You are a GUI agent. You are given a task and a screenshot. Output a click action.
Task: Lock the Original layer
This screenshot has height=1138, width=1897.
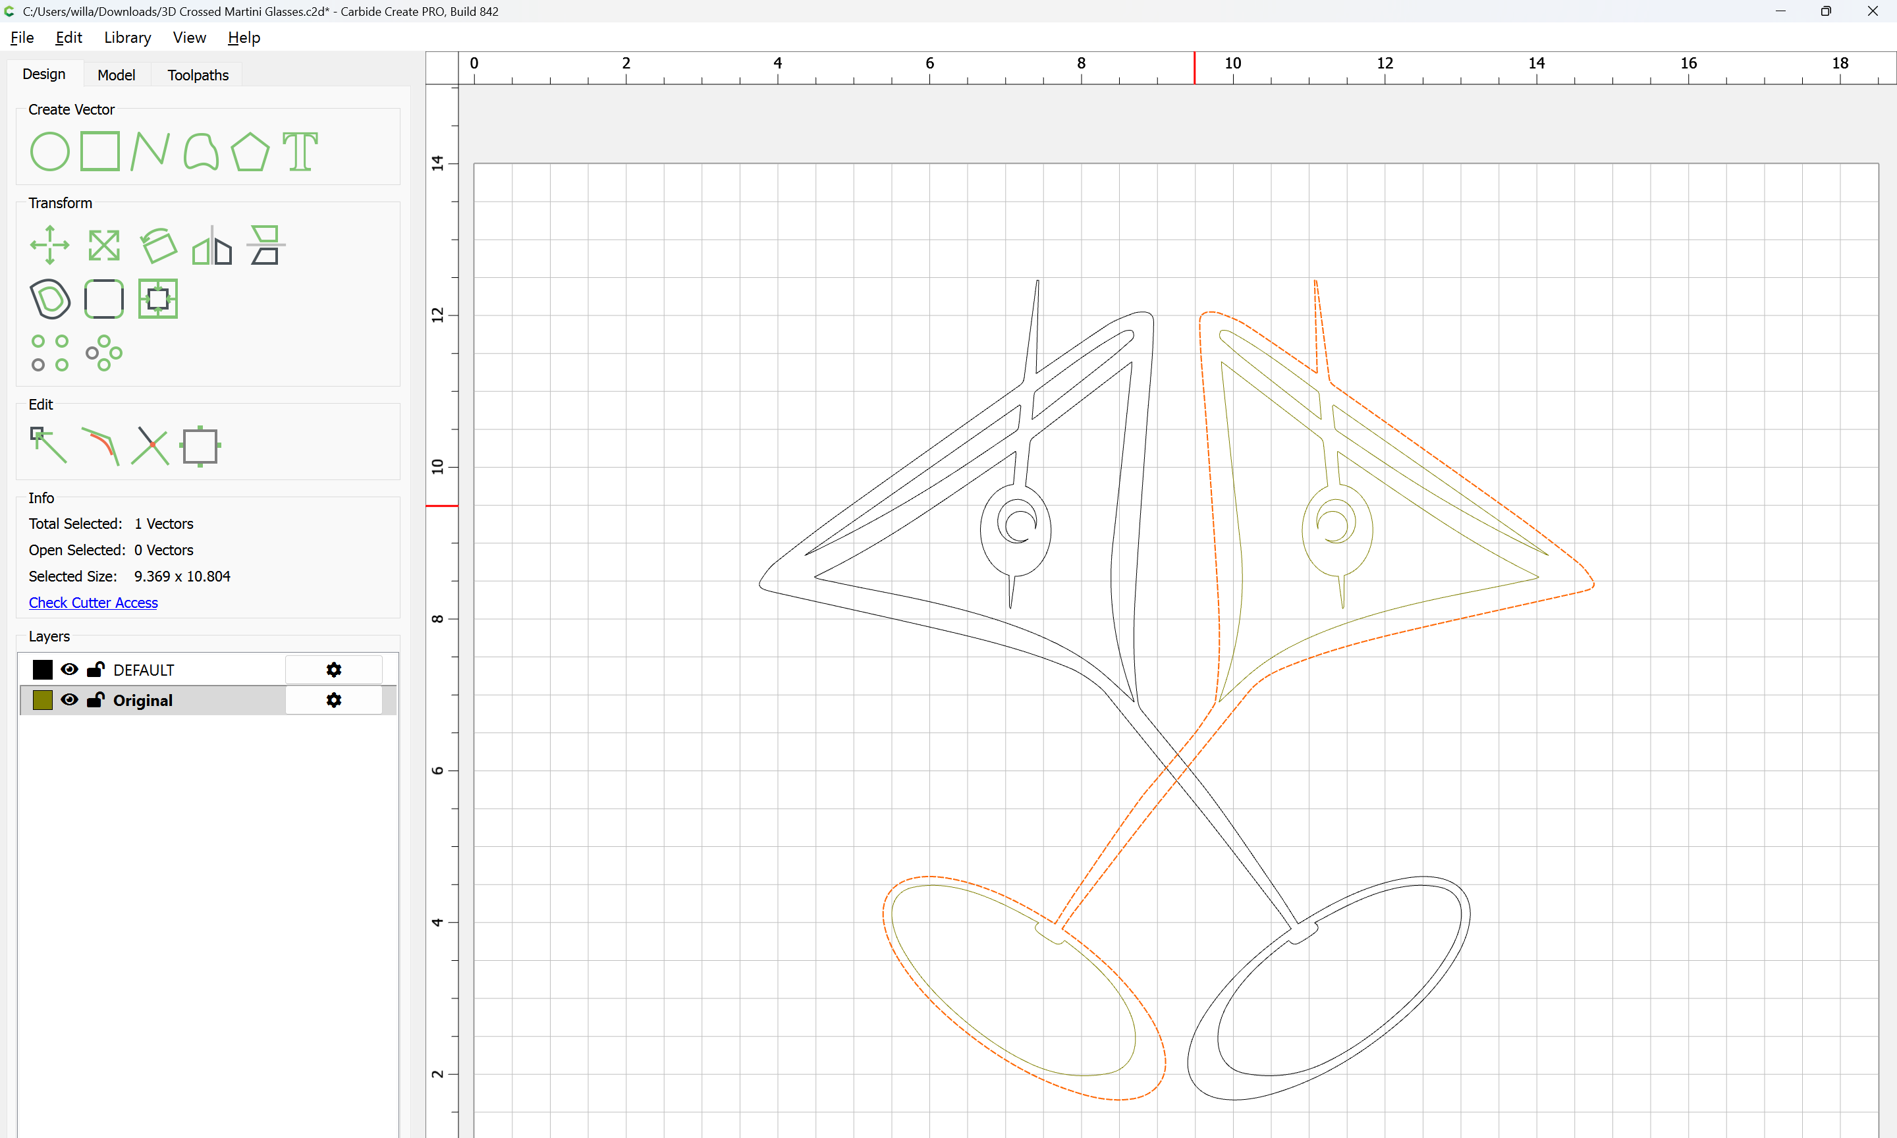(x=96, y=700)
